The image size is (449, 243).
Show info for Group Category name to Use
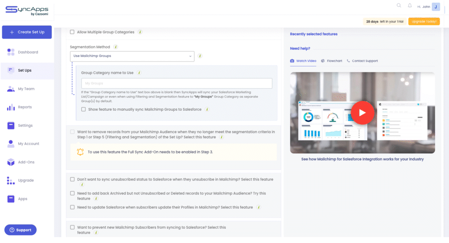tap(139, 73)
